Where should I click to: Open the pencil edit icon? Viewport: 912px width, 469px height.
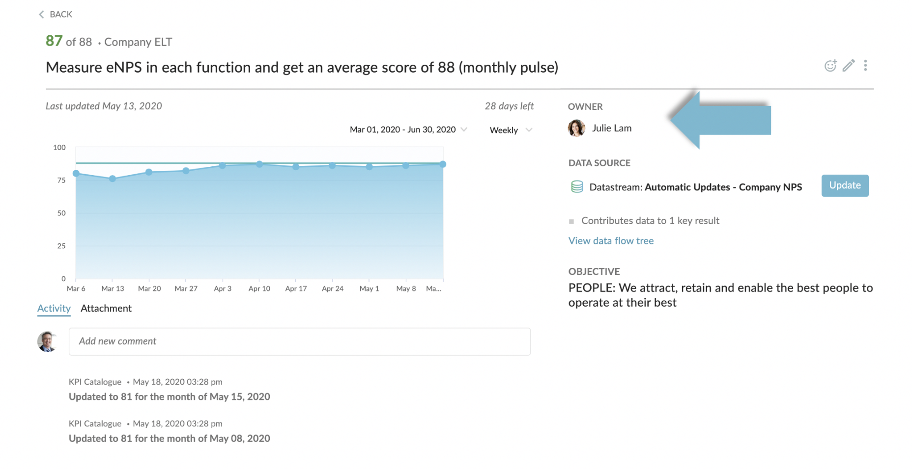pyautogui.click(x=849, y=65)
